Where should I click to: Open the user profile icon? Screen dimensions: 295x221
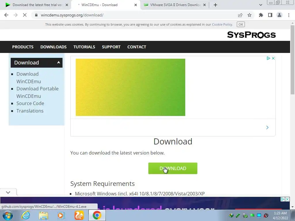pyautogui.click(x=279, y=15)
